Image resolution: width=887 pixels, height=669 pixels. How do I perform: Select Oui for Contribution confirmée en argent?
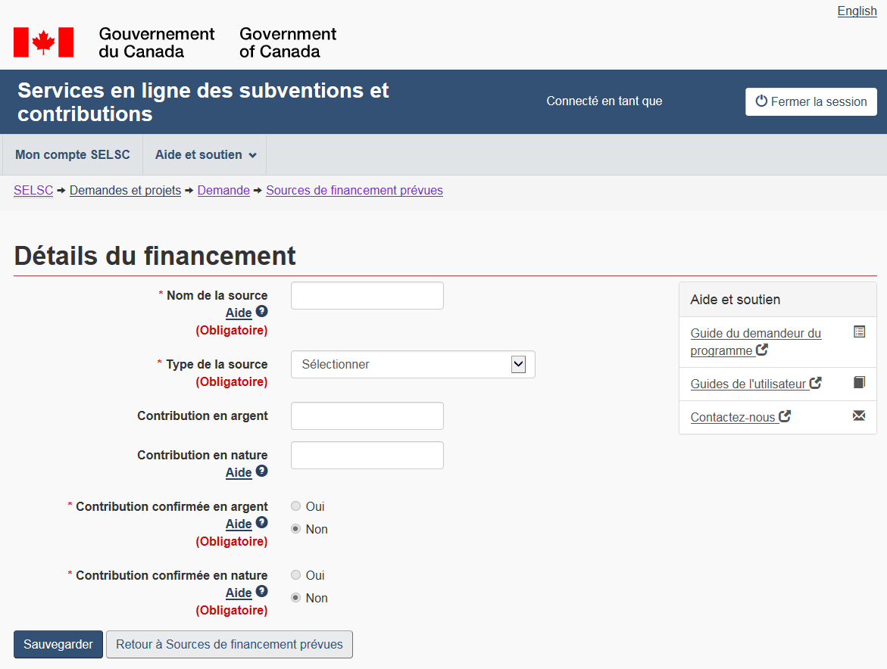[x=296, y=506]
